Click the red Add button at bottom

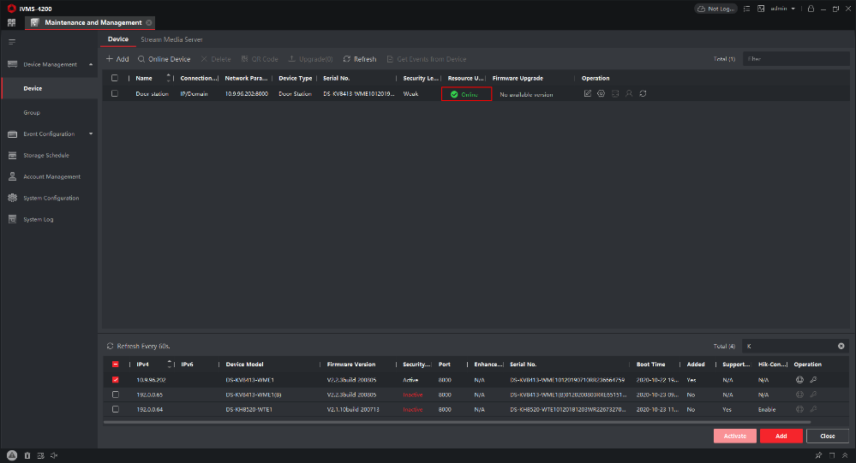click(x=781, y=436)
